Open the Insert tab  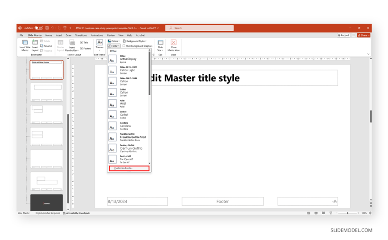coord(58,35)
